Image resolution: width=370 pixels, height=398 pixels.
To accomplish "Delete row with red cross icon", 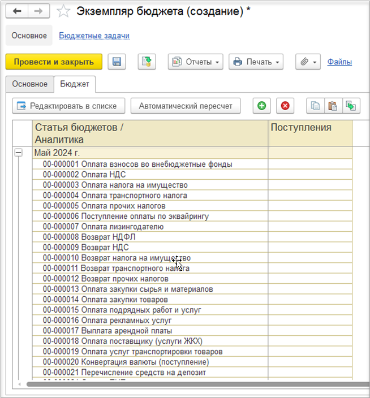I will 285,106.
